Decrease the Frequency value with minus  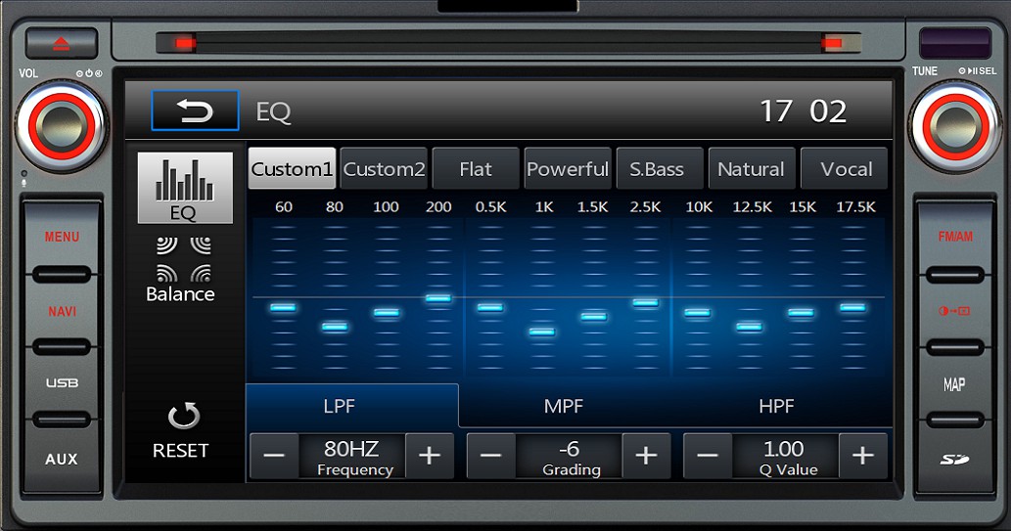(x=275, y=456)
